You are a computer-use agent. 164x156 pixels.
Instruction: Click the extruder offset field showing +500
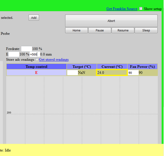click(35, 54)
